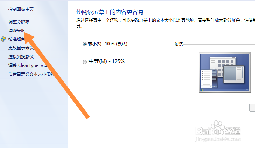Click the shield icon beside 校准颜色
This screenshot has width=255, height=148.
[3, 39]
